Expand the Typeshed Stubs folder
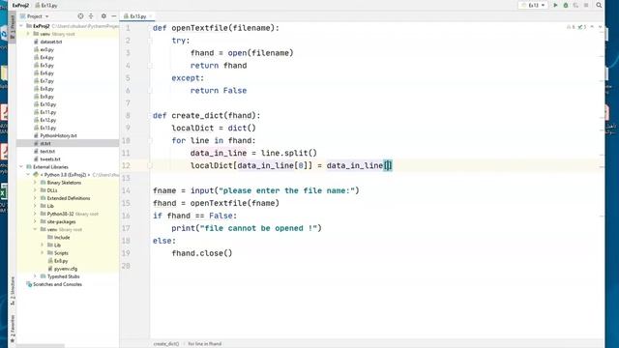Image resolution: width=619 pixels, height=348 pixels. pyautogui.click(x=35, y=276)
